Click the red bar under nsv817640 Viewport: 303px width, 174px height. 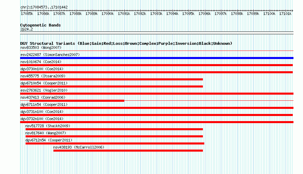[114, 136]
